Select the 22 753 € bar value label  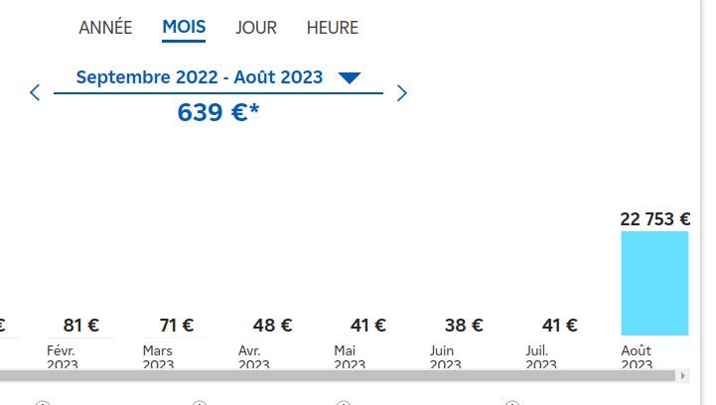(654, 219)
